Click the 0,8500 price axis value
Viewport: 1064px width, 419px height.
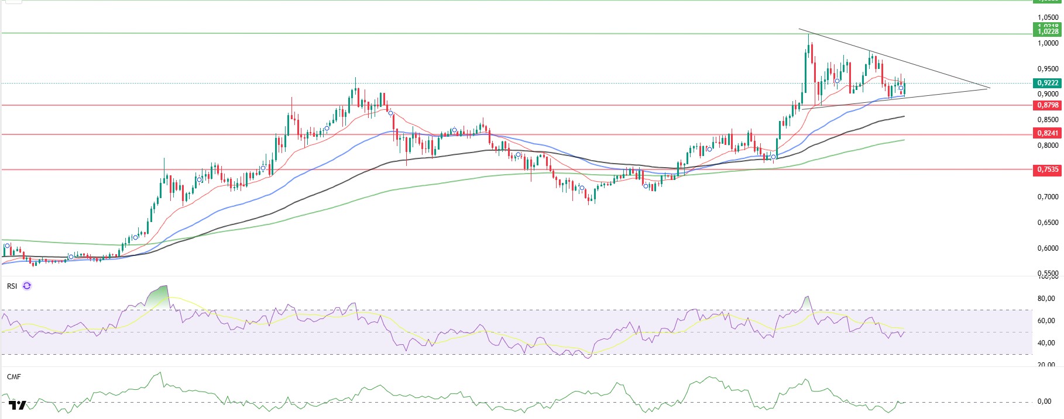tap(1048, 120)
